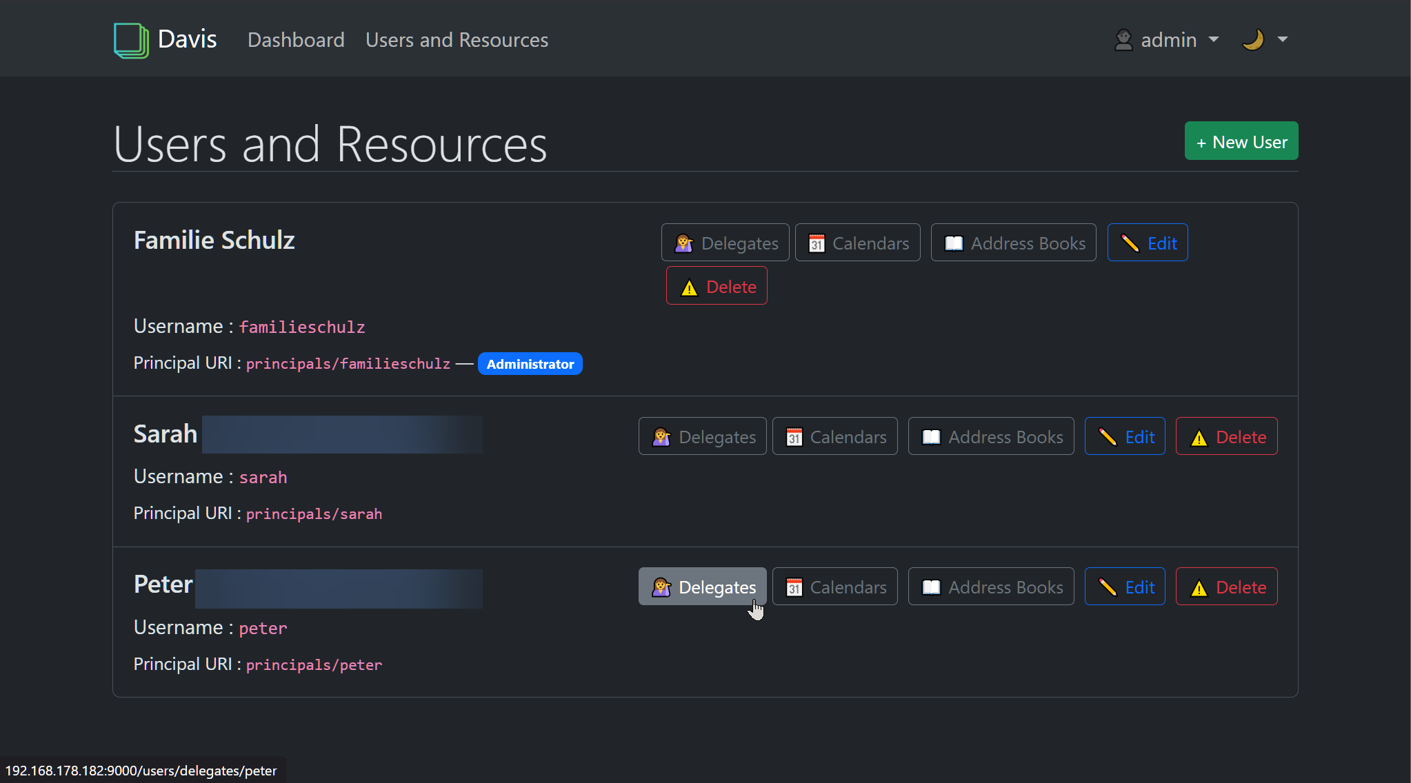This screenshot has width=1411, height=783.
Task: Expand the theme switcher dropdown arrow
Action: [x=1283, y=39]
